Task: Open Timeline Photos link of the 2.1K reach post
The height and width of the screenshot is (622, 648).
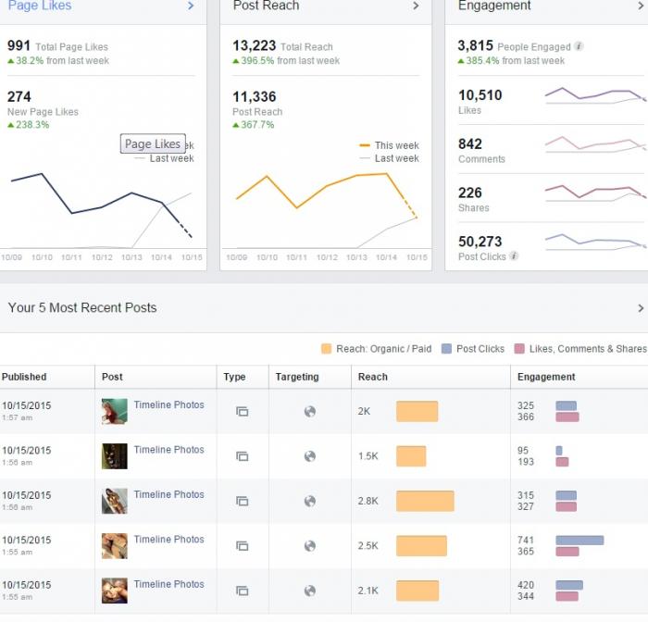Action: (x=169, y=584)
